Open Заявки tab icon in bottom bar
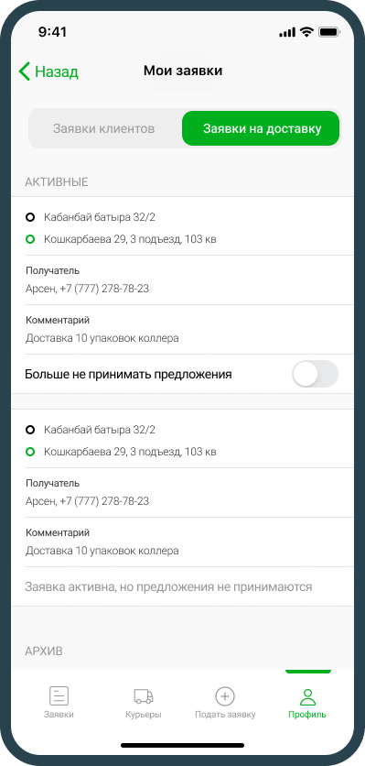The image size is (365, 766). coord(59,695)
